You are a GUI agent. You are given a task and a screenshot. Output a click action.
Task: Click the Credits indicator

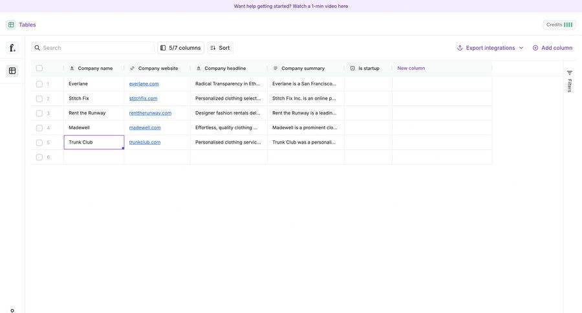559,25
